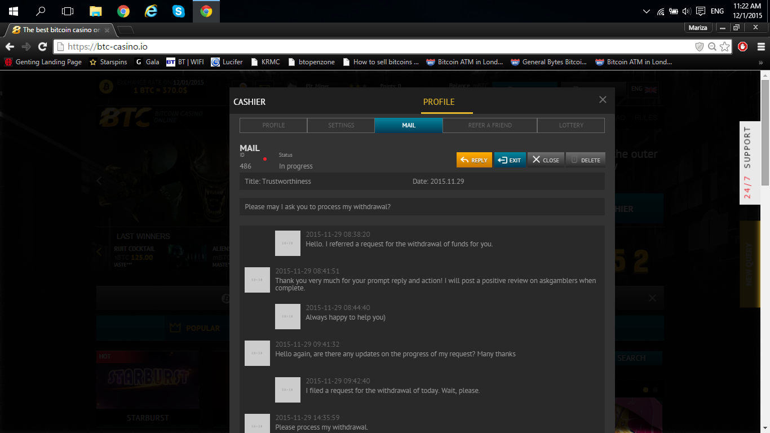
Task: Click the Starburst game thumbnail behind modal
Action: tap(147, 381)
